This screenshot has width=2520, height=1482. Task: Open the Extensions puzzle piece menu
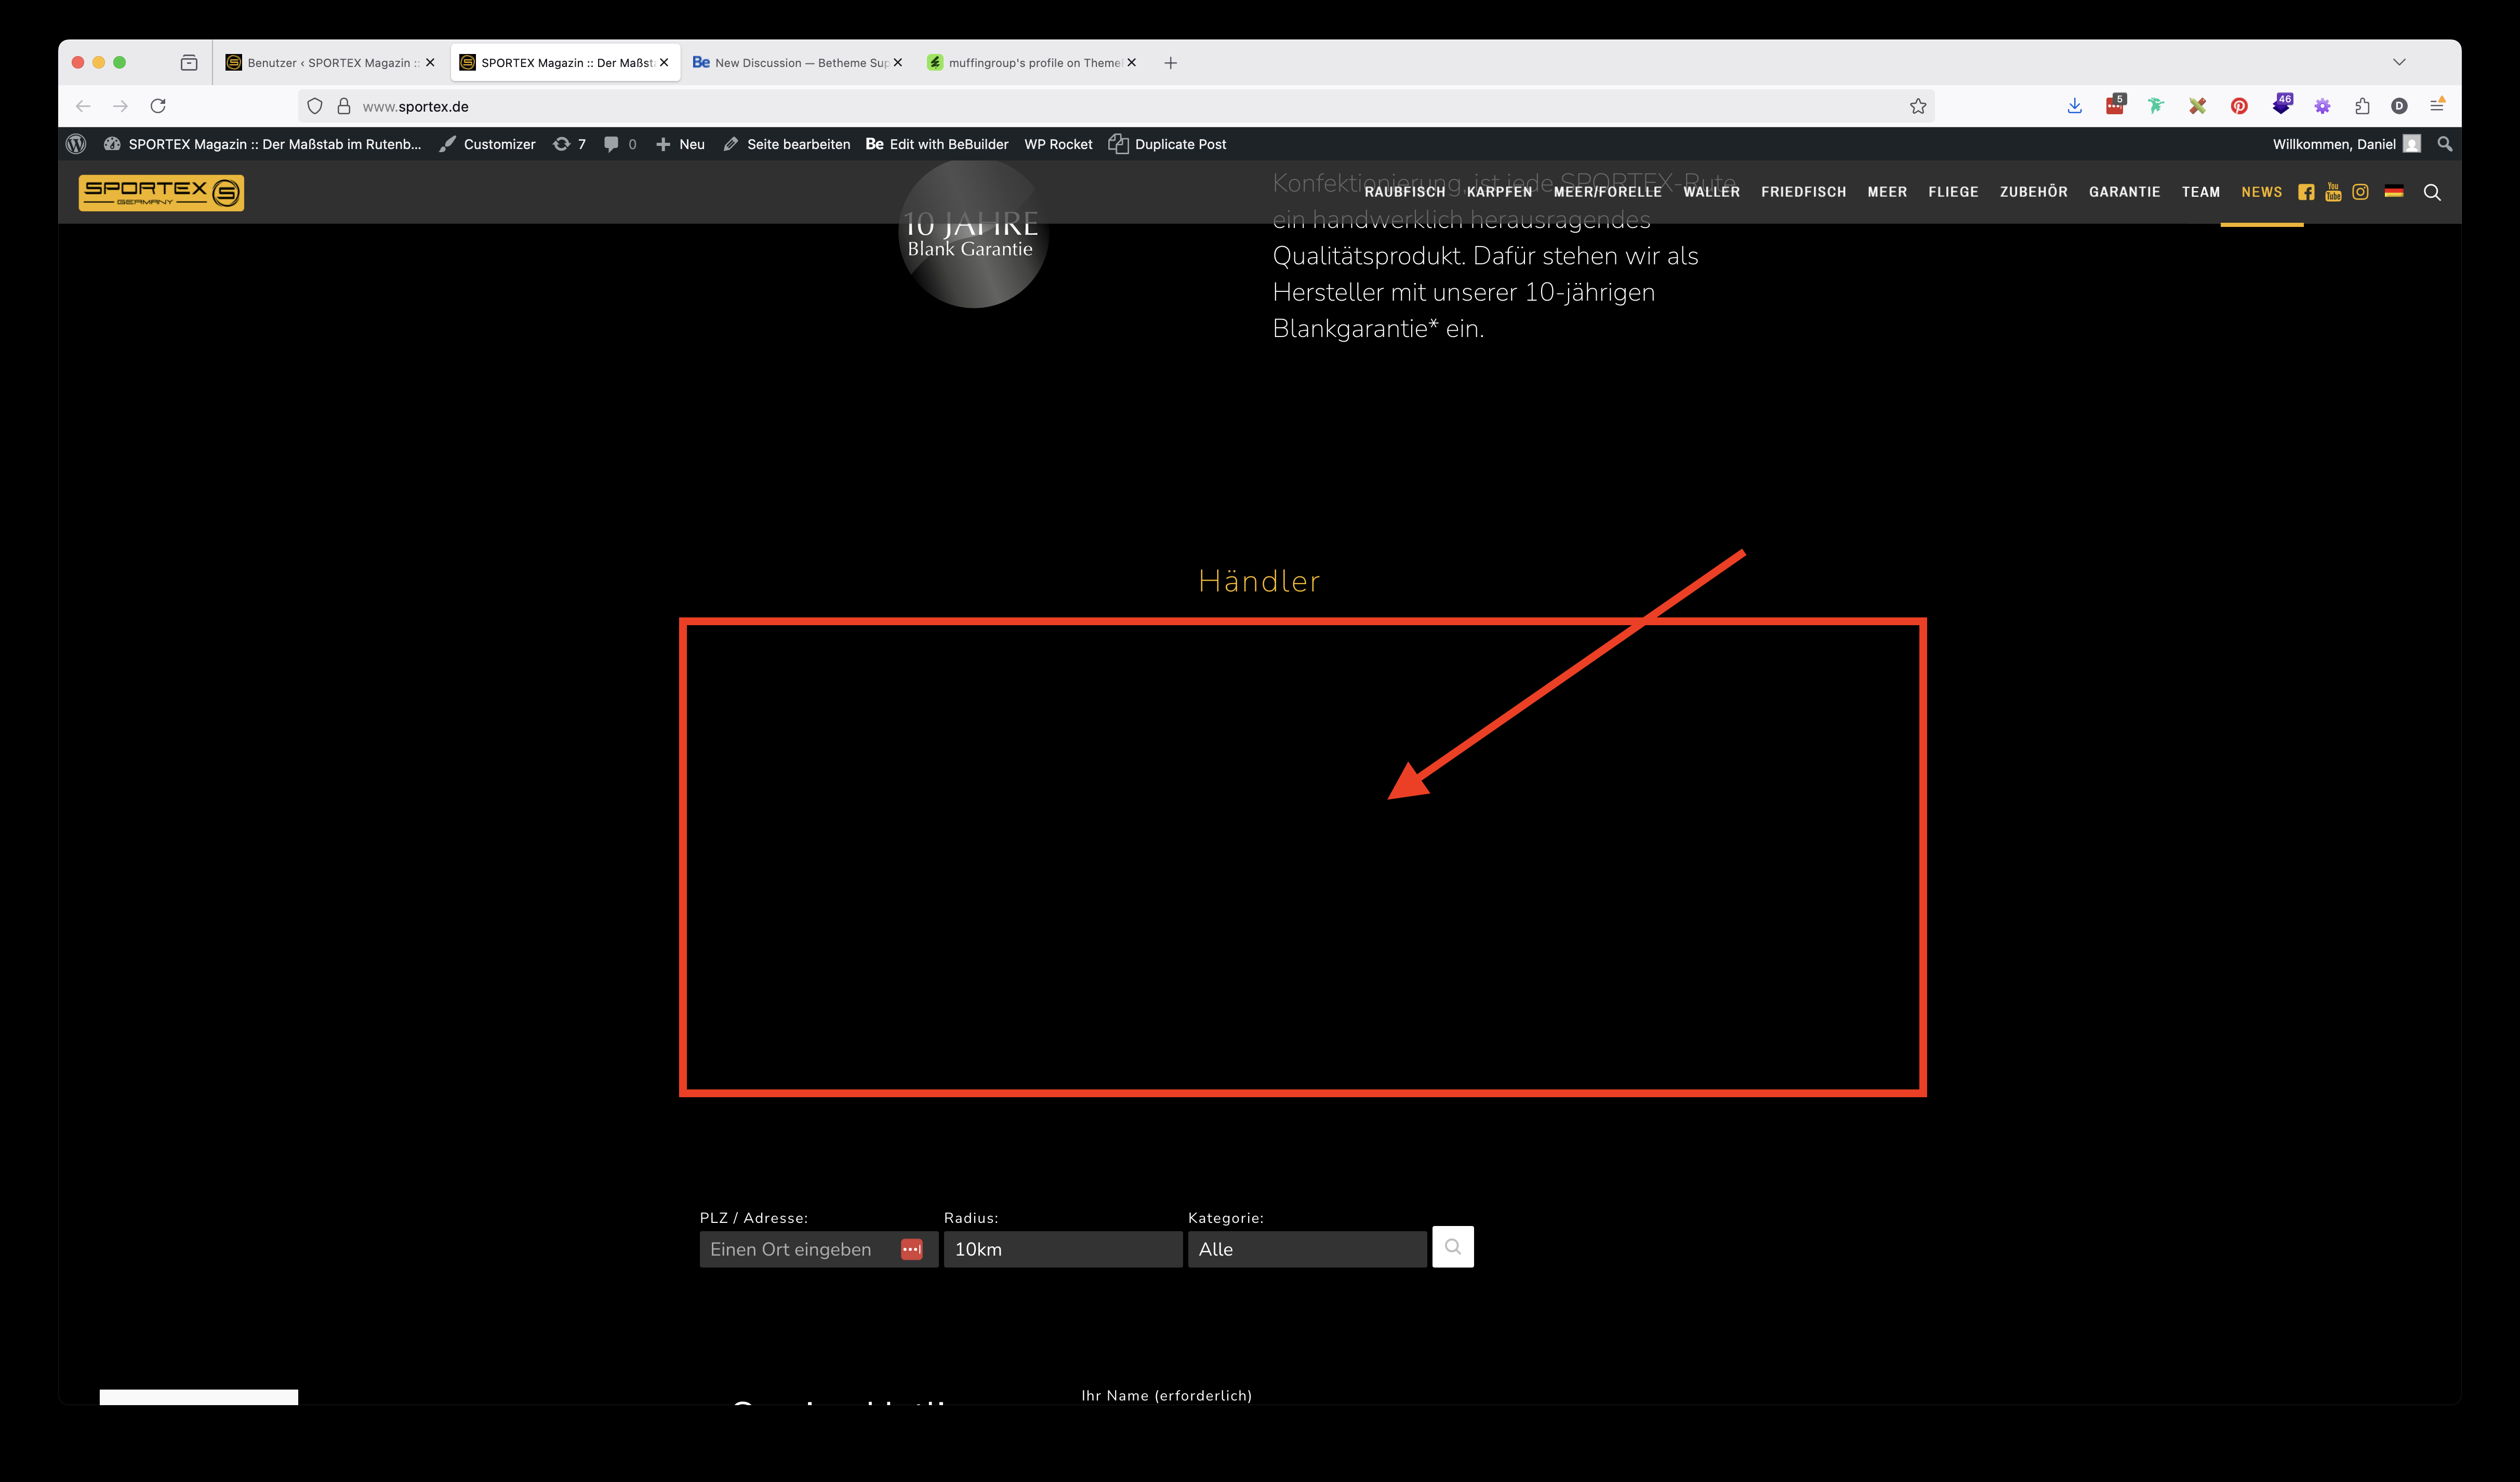2362,106
